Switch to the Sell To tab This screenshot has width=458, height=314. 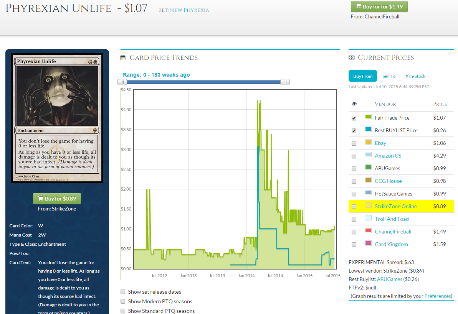389,76
